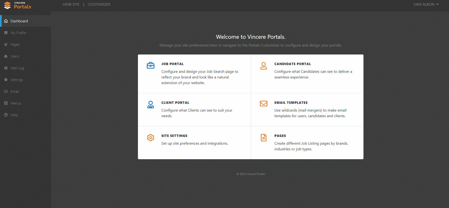This screenshot has width=449, height=208.
Task: Click the My Profile sidebar icon
Action: [6, 33]
